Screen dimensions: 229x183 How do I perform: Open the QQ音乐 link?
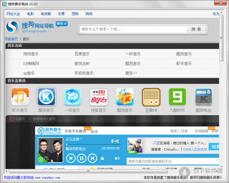tap(29, 73)
